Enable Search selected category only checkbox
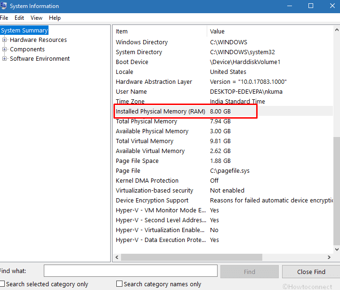This screenshot has height=290, width=340. (2, 284)
